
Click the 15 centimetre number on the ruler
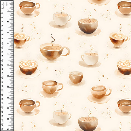point(2,65)
